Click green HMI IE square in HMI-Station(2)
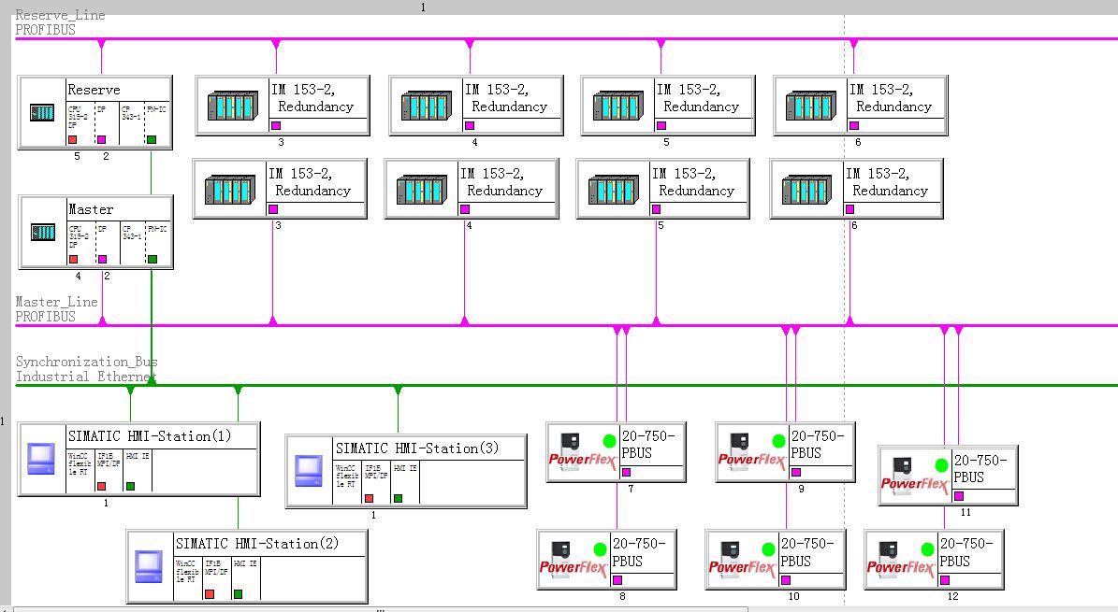The image size is (1118, 612). coord(239,593)
